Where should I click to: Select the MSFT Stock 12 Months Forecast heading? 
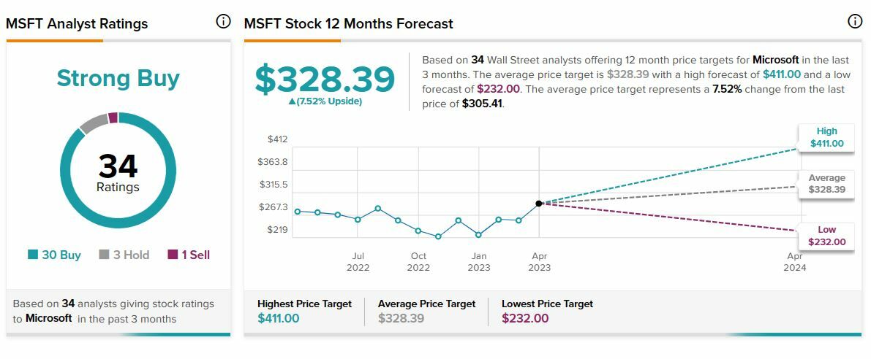tap(349, 24)
